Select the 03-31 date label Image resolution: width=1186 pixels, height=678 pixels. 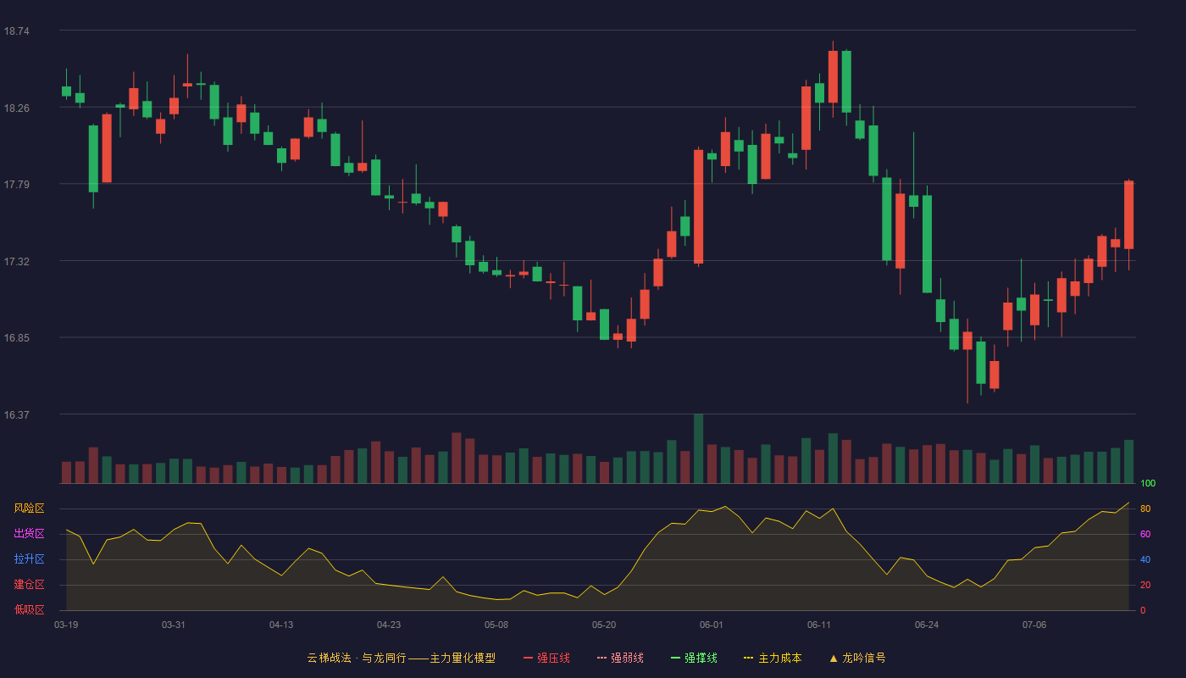pyautogui.click(x=174, y=625)
